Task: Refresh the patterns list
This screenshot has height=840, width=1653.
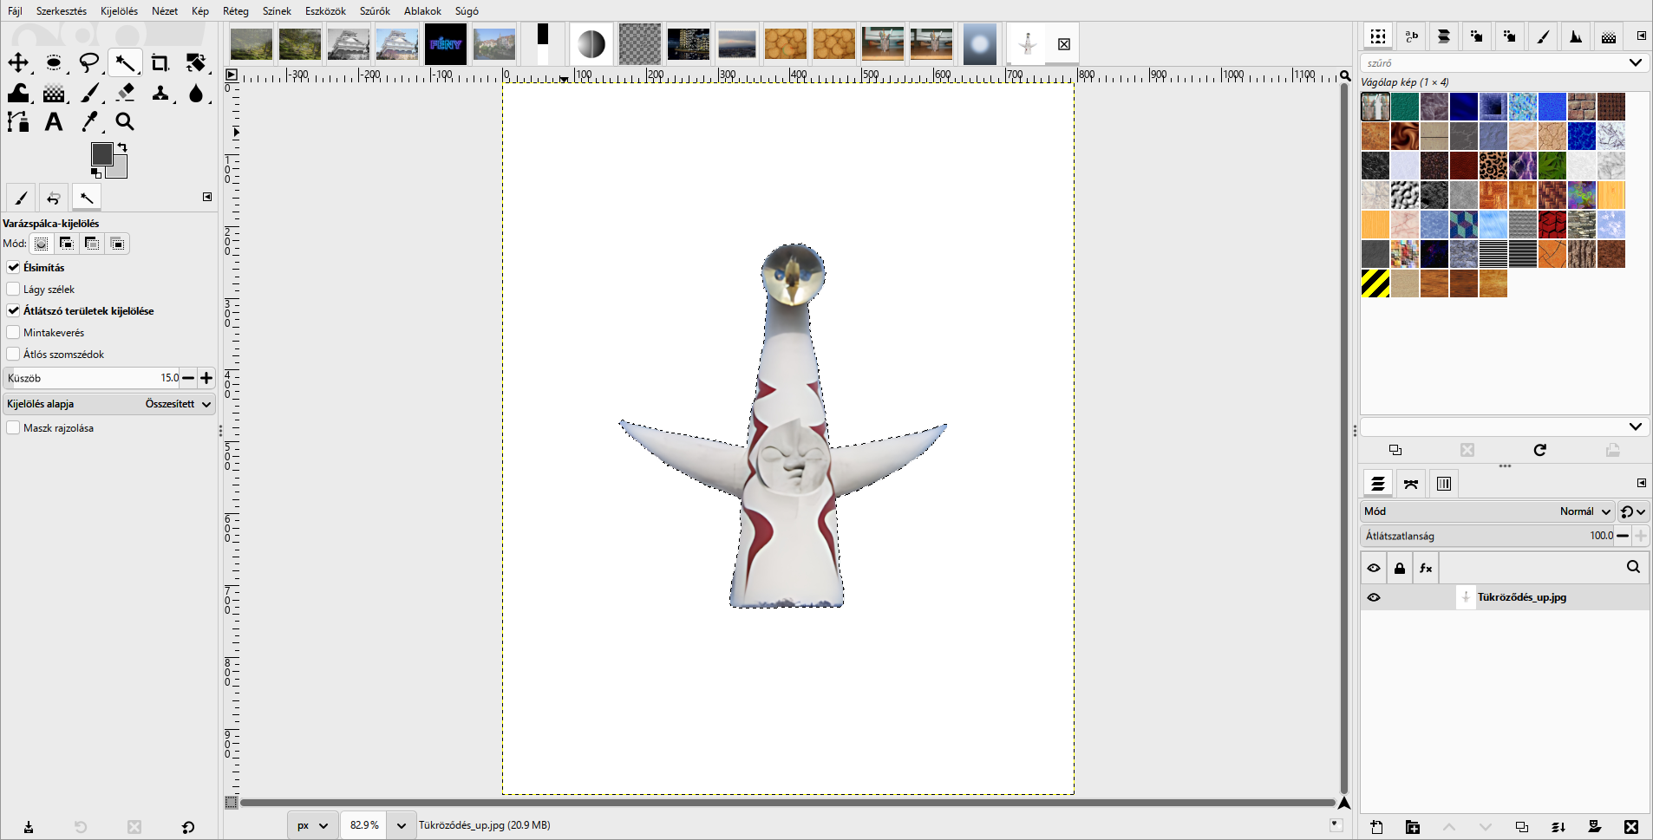Action: click(1539, 450)
